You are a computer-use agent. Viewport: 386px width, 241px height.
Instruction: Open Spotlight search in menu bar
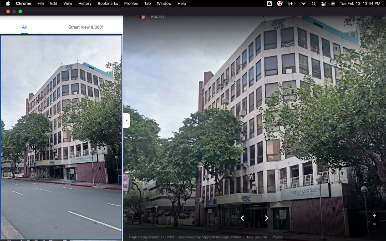(314, 3)
